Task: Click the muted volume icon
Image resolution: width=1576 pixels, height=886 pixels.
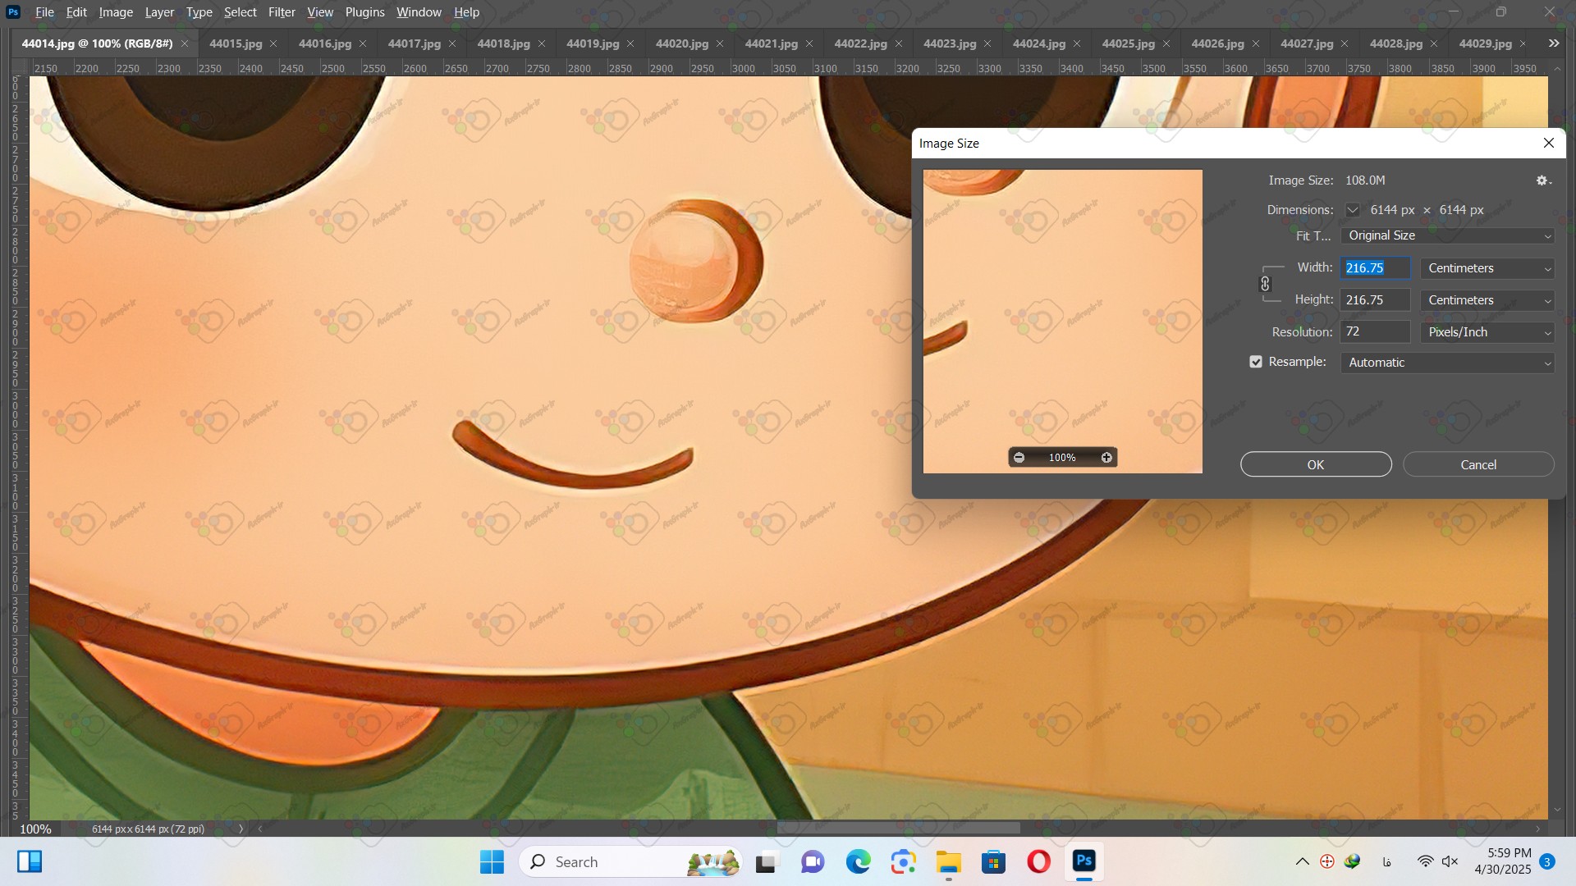Action: (x=1450, y=862)
